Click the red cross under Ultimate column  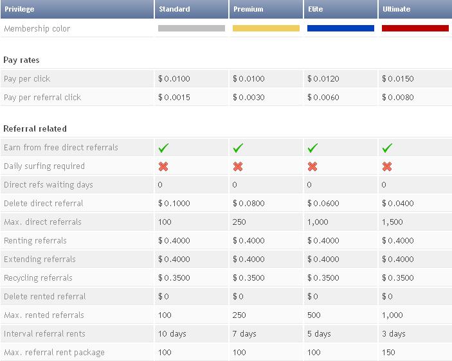[x=387, y=166]
